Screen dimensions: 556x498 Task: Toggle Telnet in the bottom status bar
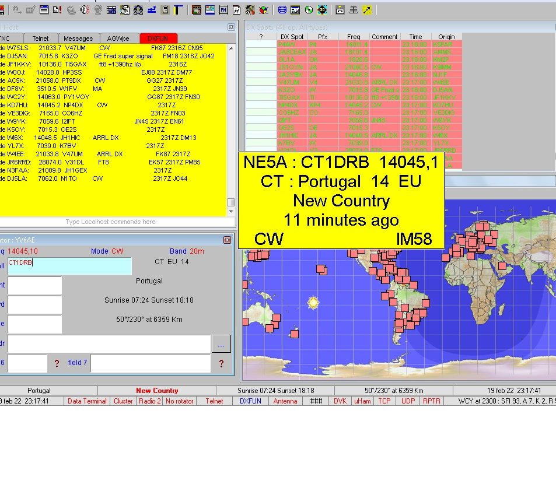(x=214, y=401)
